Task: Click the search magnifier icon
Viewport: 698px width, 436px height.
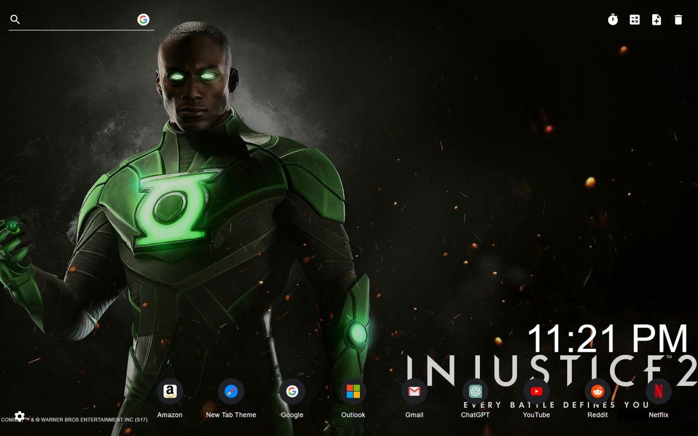Action: pos(15,20)
